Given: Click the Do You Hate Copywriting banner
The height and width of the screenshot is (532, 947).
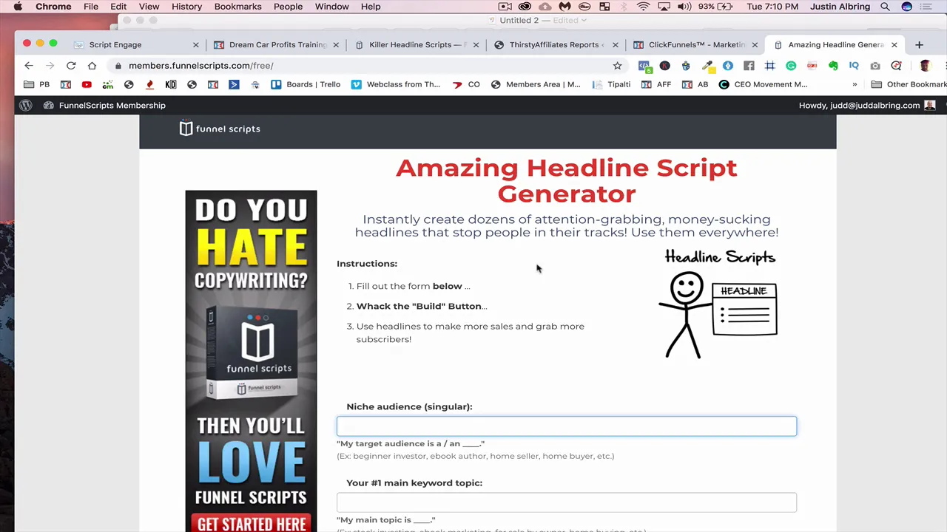Looking at the screenshot, I should click(x=251, y=361).
